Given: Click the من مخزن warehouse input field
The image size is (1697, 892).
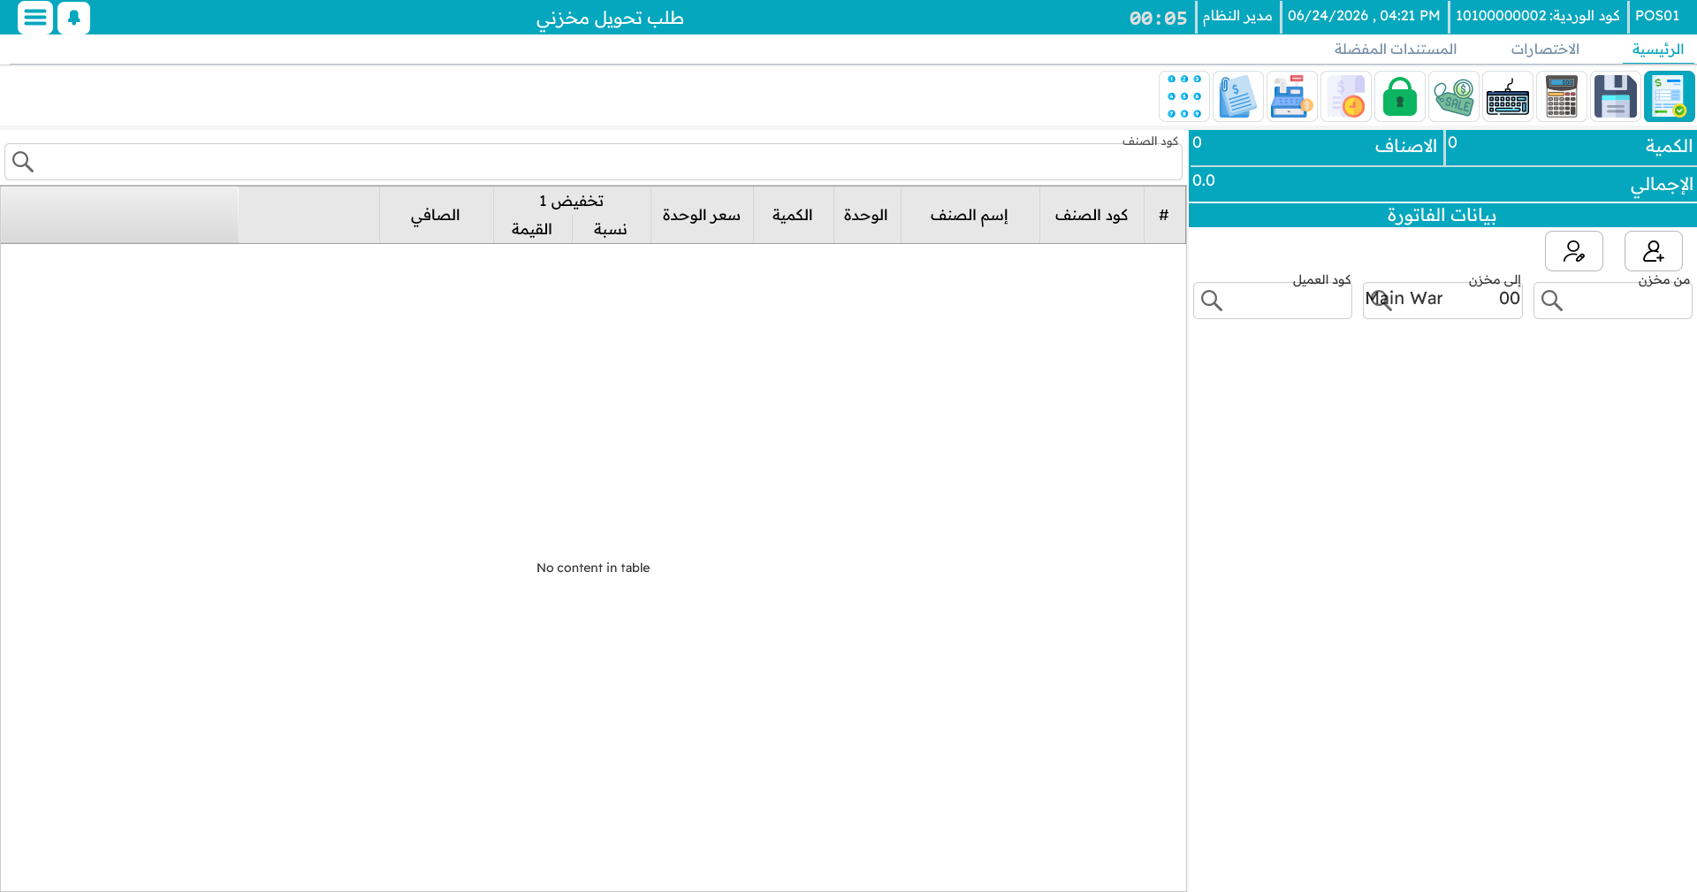Looking at the screenshot, I should 1612,301.
